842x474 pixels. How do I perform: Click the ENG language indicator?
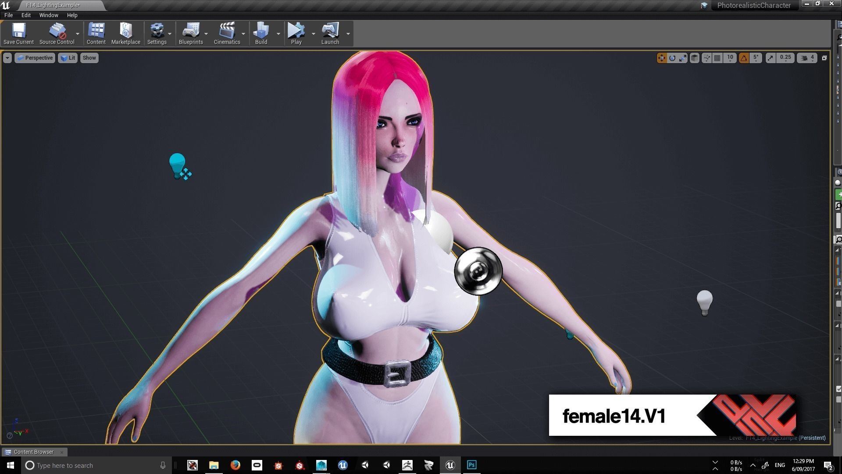(x=780, y=465)
